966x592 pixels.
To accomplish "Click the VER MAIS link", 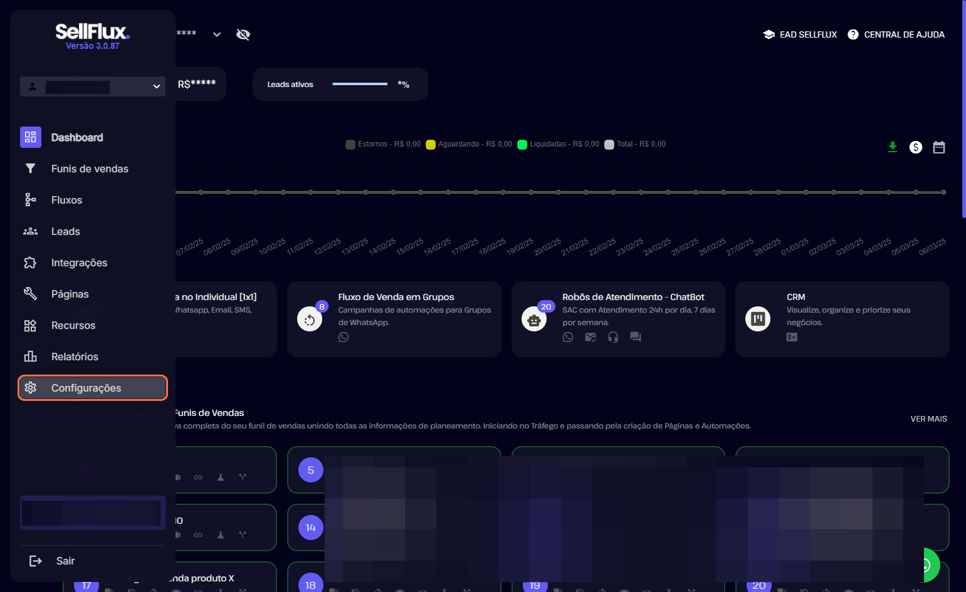I will click(928, 418).
